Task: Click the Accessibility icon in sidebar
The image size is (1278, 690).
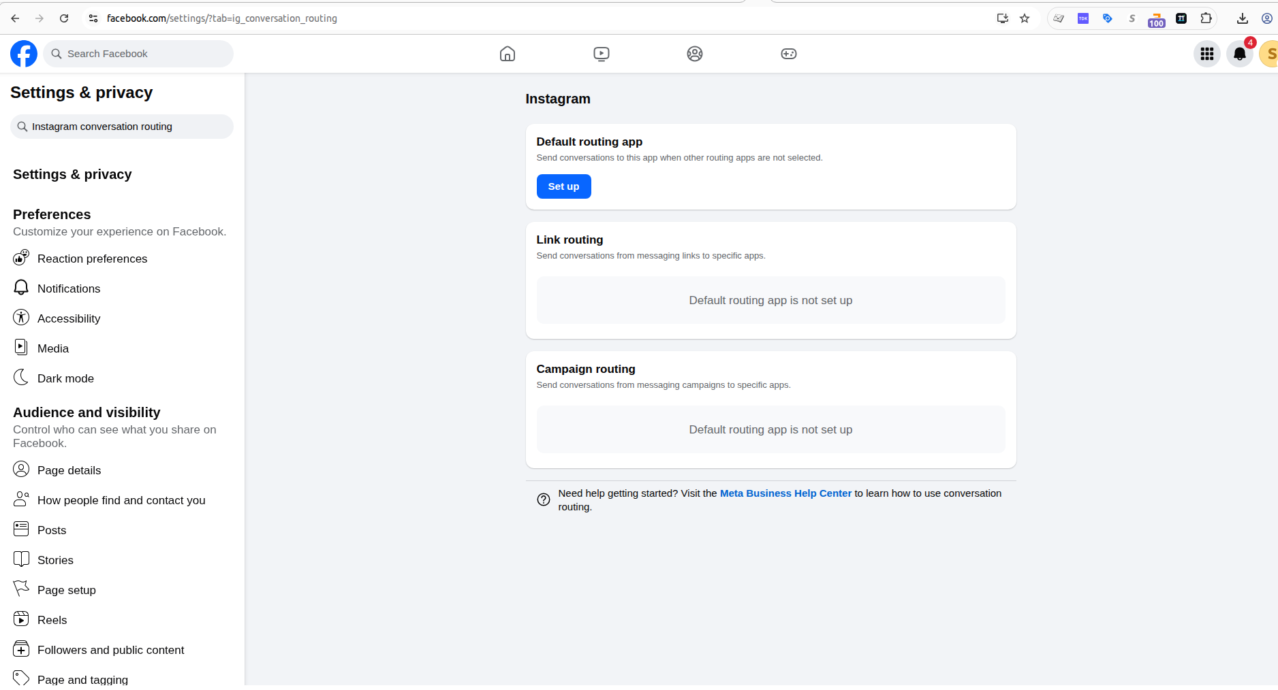Action: 21,318
